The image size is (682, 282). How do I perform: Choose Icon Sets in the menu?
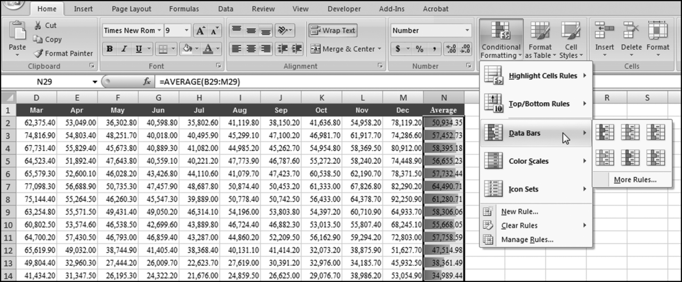[x=536, y=189]
